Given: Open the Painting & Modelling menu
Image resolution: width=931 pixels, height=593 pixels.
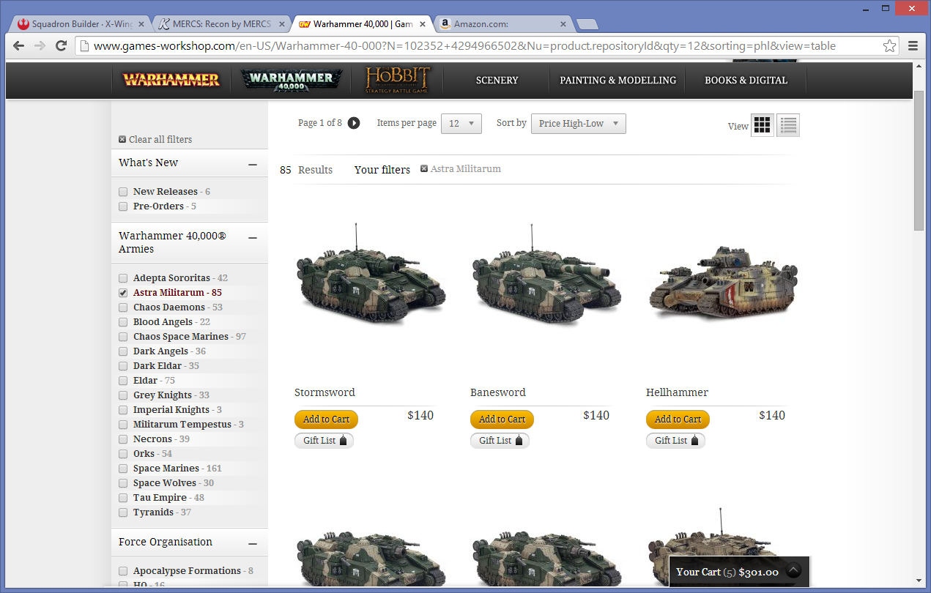Looking at the screenshot, I should point(618,81).
